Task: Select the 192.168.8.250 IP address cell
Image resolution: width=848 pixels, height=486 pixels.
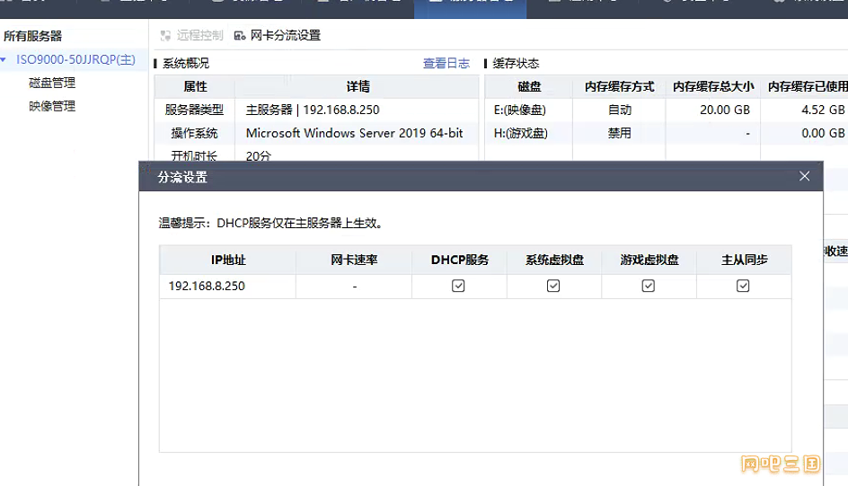Action: 207,286
